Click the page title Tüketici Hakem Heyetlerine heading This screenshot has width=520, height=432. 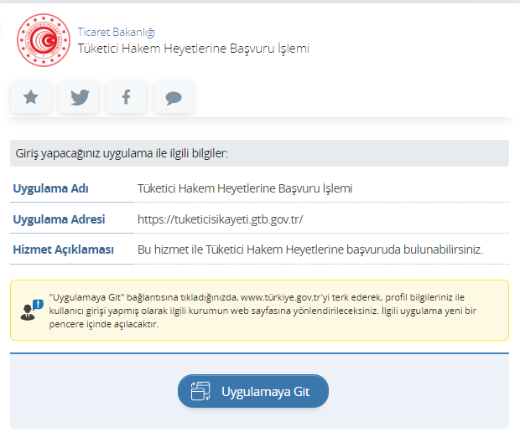[193, 49]
